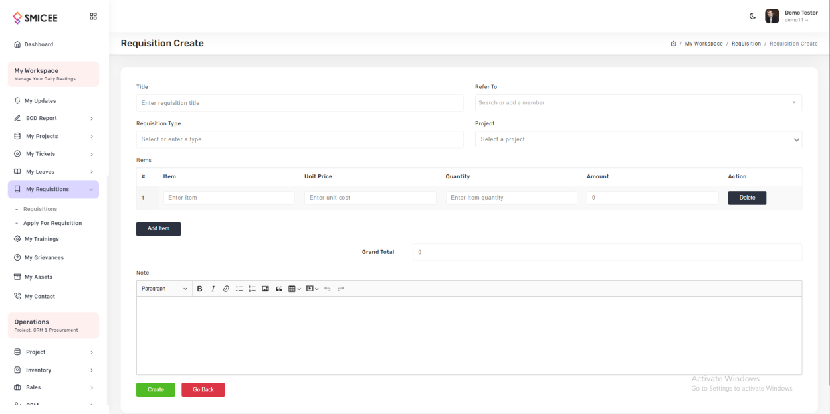Image resolution: width=830 pixels, height=414 pixels.
Task: Click the grid menu icon beside SMICEE logo
Action: pos(94,17)
